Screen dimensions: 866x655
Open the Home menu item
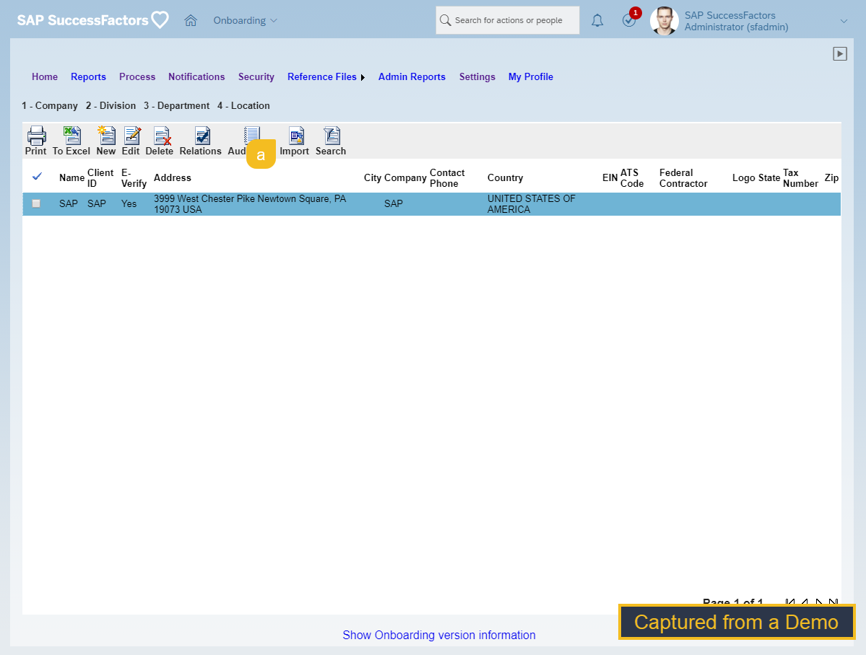(45, 76)
